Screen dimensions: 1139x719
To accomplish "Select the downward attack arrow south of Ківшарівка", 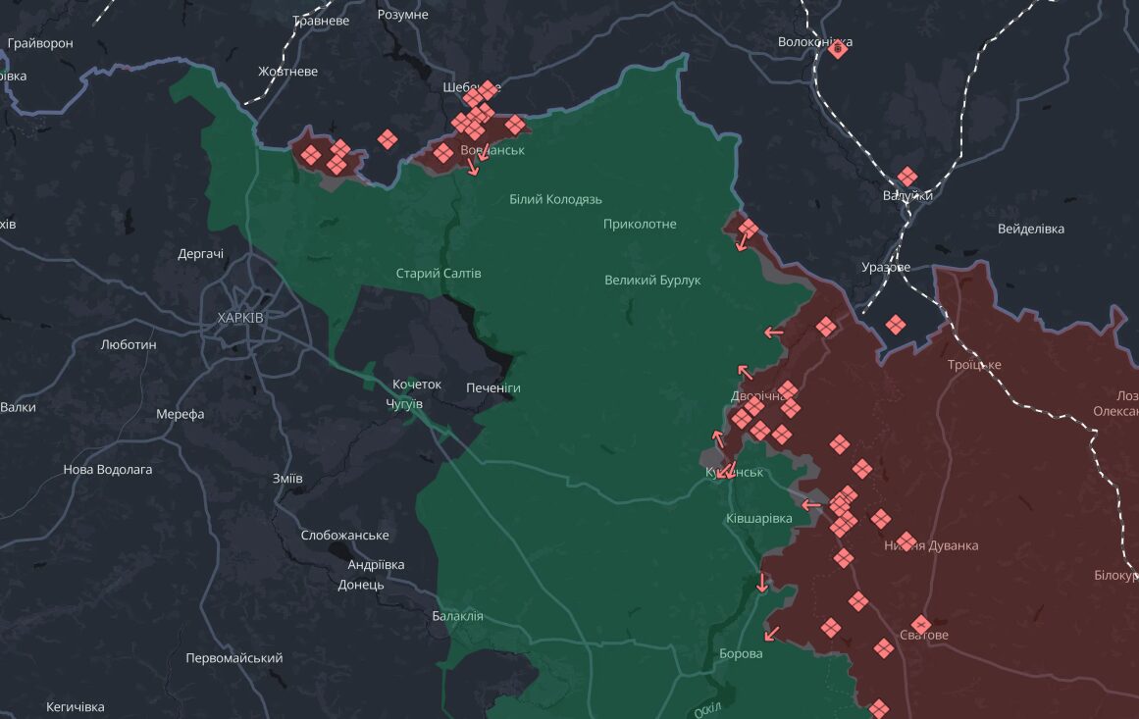I will [x=762, y=583].
